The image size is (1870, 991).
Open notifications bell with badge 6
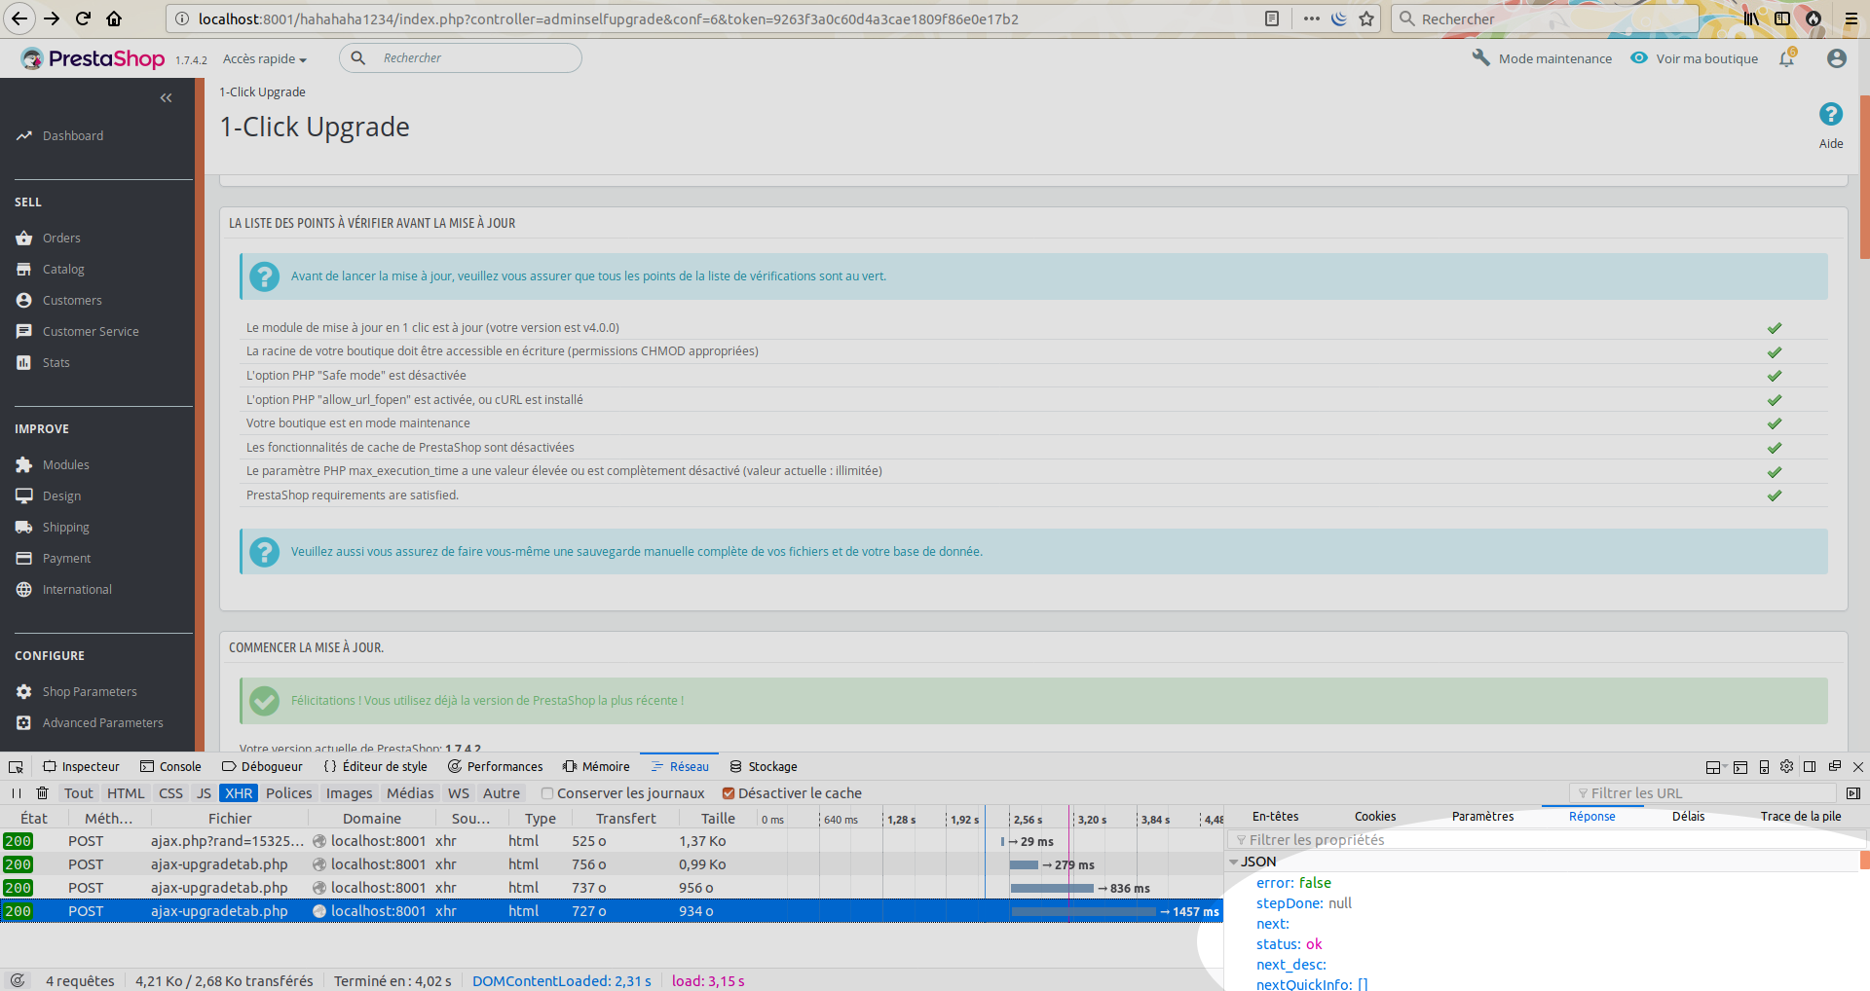[1787, 58]
